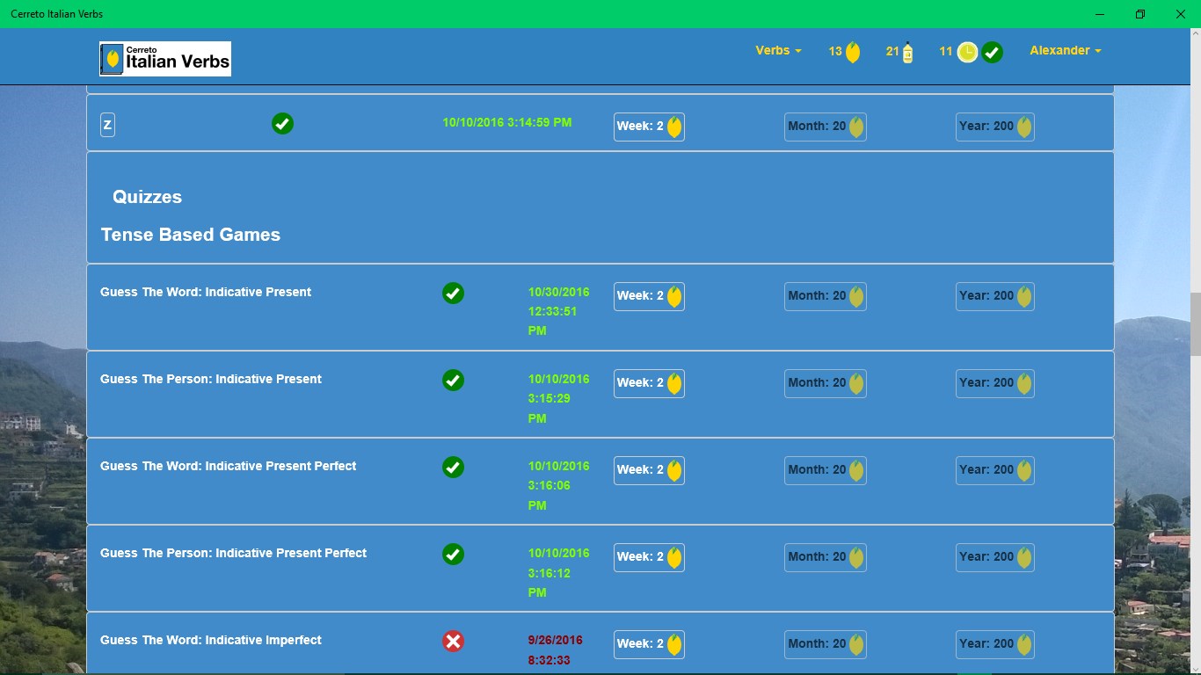Open Guess The Person: Indicative Present Perfect quiz

(233, 553)
